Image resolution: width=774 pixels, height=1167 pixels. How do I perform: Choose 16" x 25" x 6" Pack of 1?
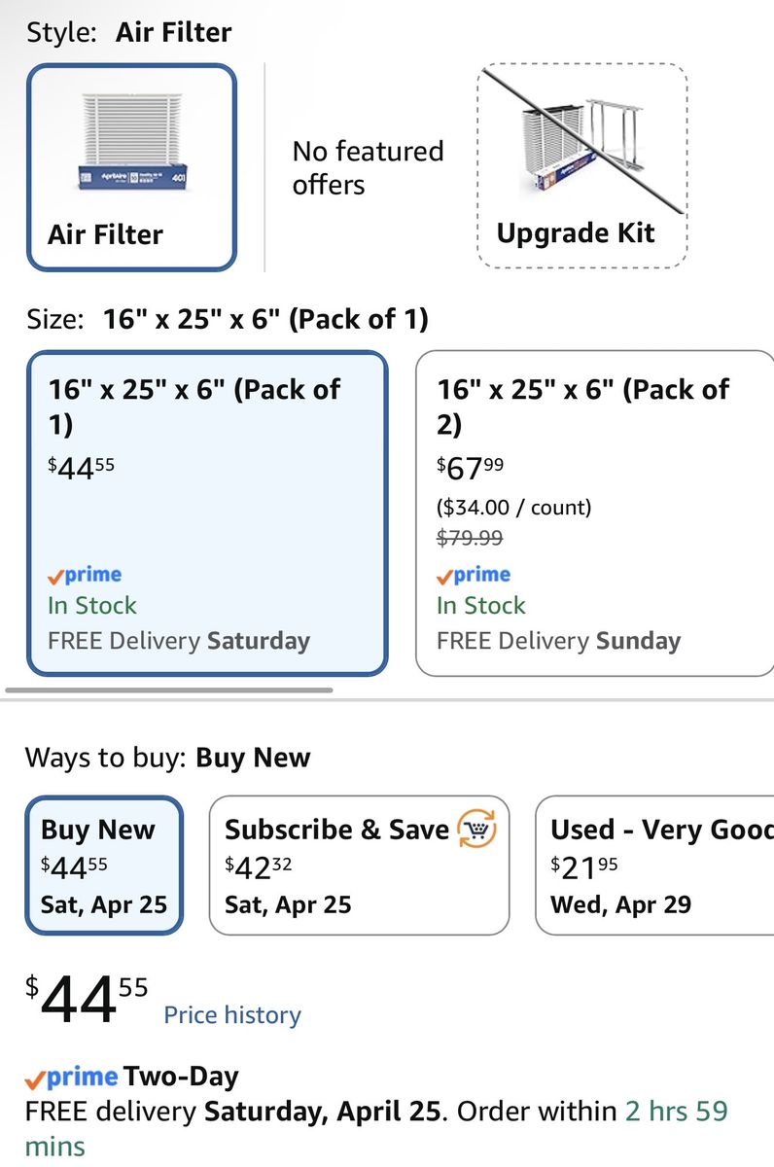(x=206, y=513)
